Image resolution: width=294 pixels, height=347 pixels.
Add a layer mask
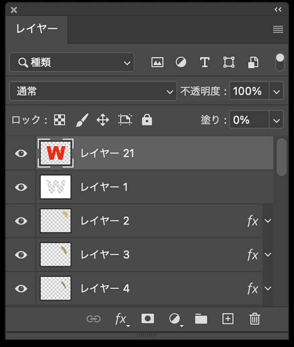click(147, 319)
